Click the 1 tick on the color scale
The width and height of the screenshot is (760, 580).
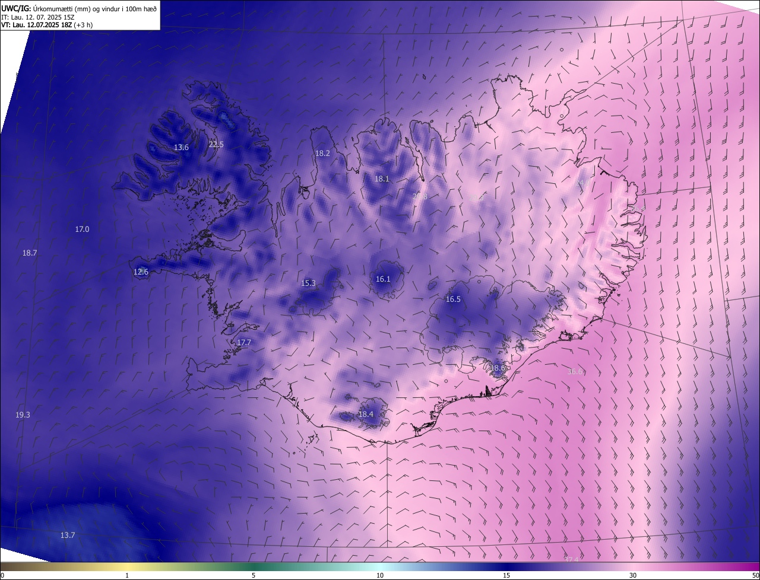(127, 575)
